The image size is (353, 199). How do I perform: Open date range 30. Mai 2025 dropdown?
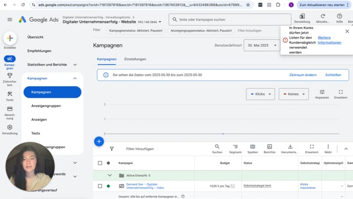[262, 45]
